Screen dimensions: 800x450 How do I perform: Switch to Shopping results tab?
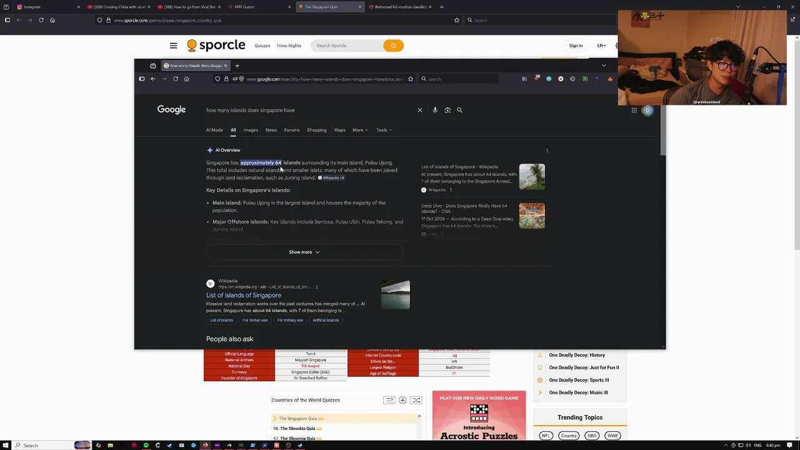[x=317, y=130]
